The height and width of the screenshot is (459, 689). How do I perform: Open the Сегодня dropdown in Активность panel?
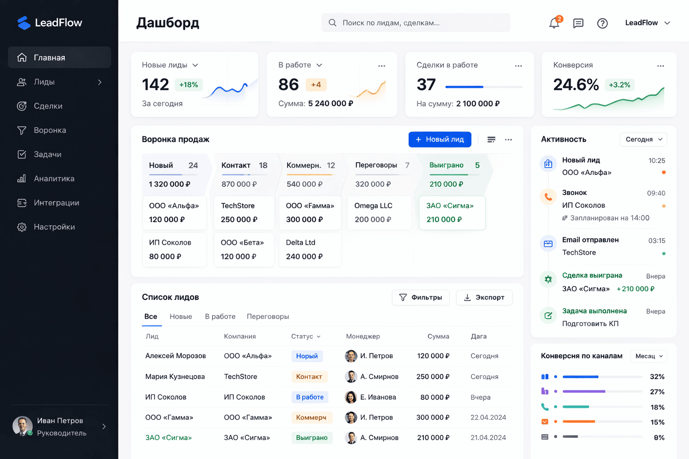(643, 139)
